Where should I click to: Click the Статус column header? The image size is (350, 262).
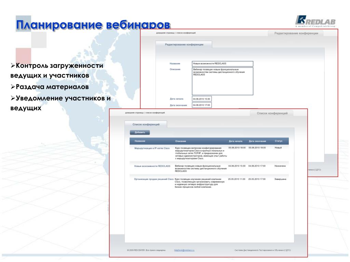(x=279, y=141)
